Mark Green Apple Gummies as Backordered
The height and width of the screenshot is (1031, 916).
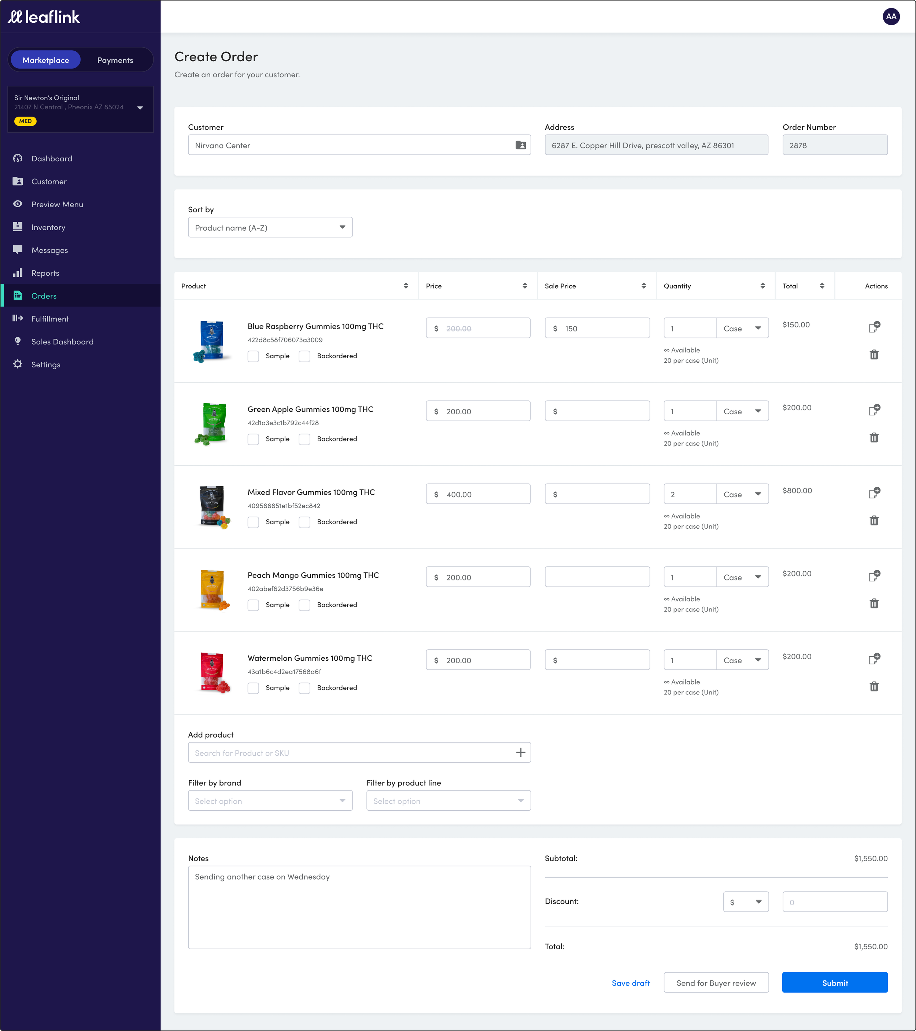(x=304, y=439)
